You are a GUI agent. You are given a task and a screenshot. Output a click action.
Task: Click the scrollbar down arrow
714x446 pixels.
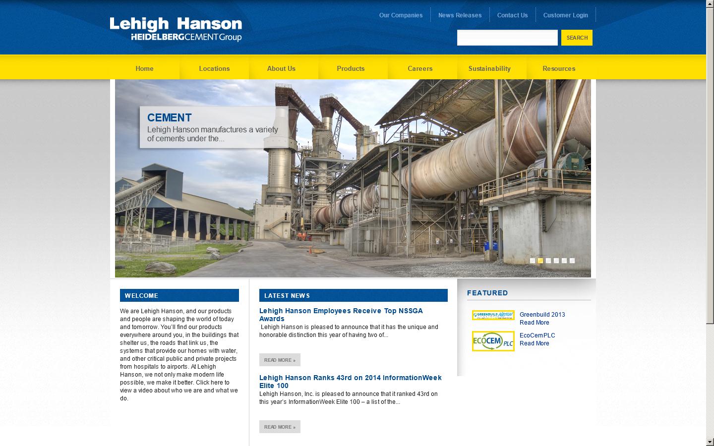pyautogui.click(x=710, y=442)
